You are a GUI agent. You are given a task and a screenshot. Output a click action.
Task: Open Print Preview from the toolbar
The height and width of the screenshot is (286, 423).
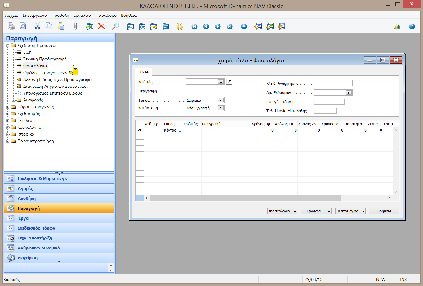[x=23, y=26]
